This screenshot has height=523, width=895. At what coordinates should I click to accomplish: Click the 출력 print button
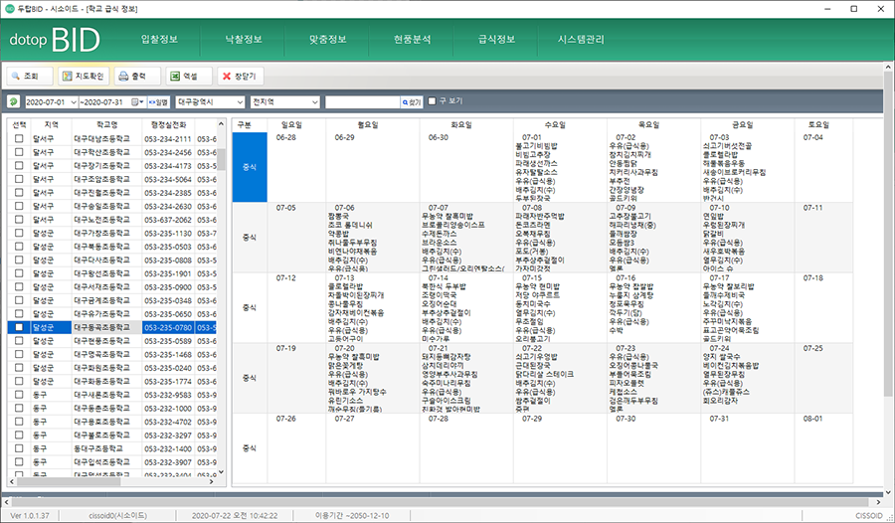[x=136, y=76]
